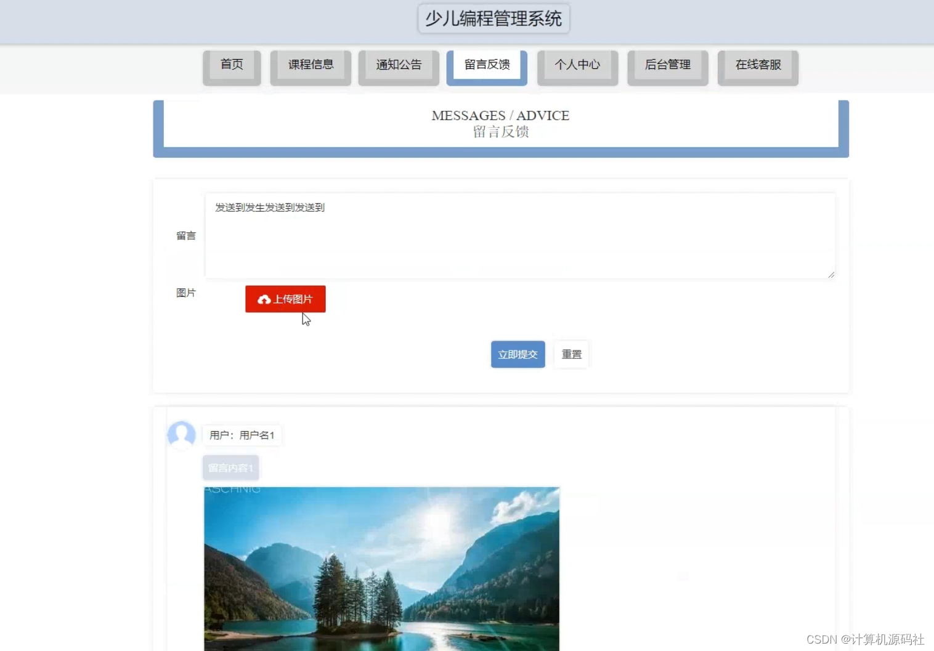Select the 留言反馈 tab
This screenshot has width=934, height=651.
487,64
